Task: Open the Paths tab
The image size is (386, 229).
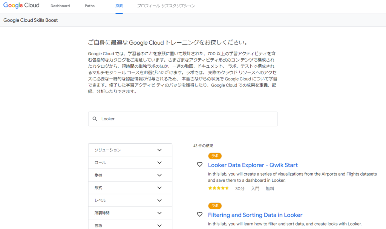Action: pyautogui.click(x=90, y=6)
